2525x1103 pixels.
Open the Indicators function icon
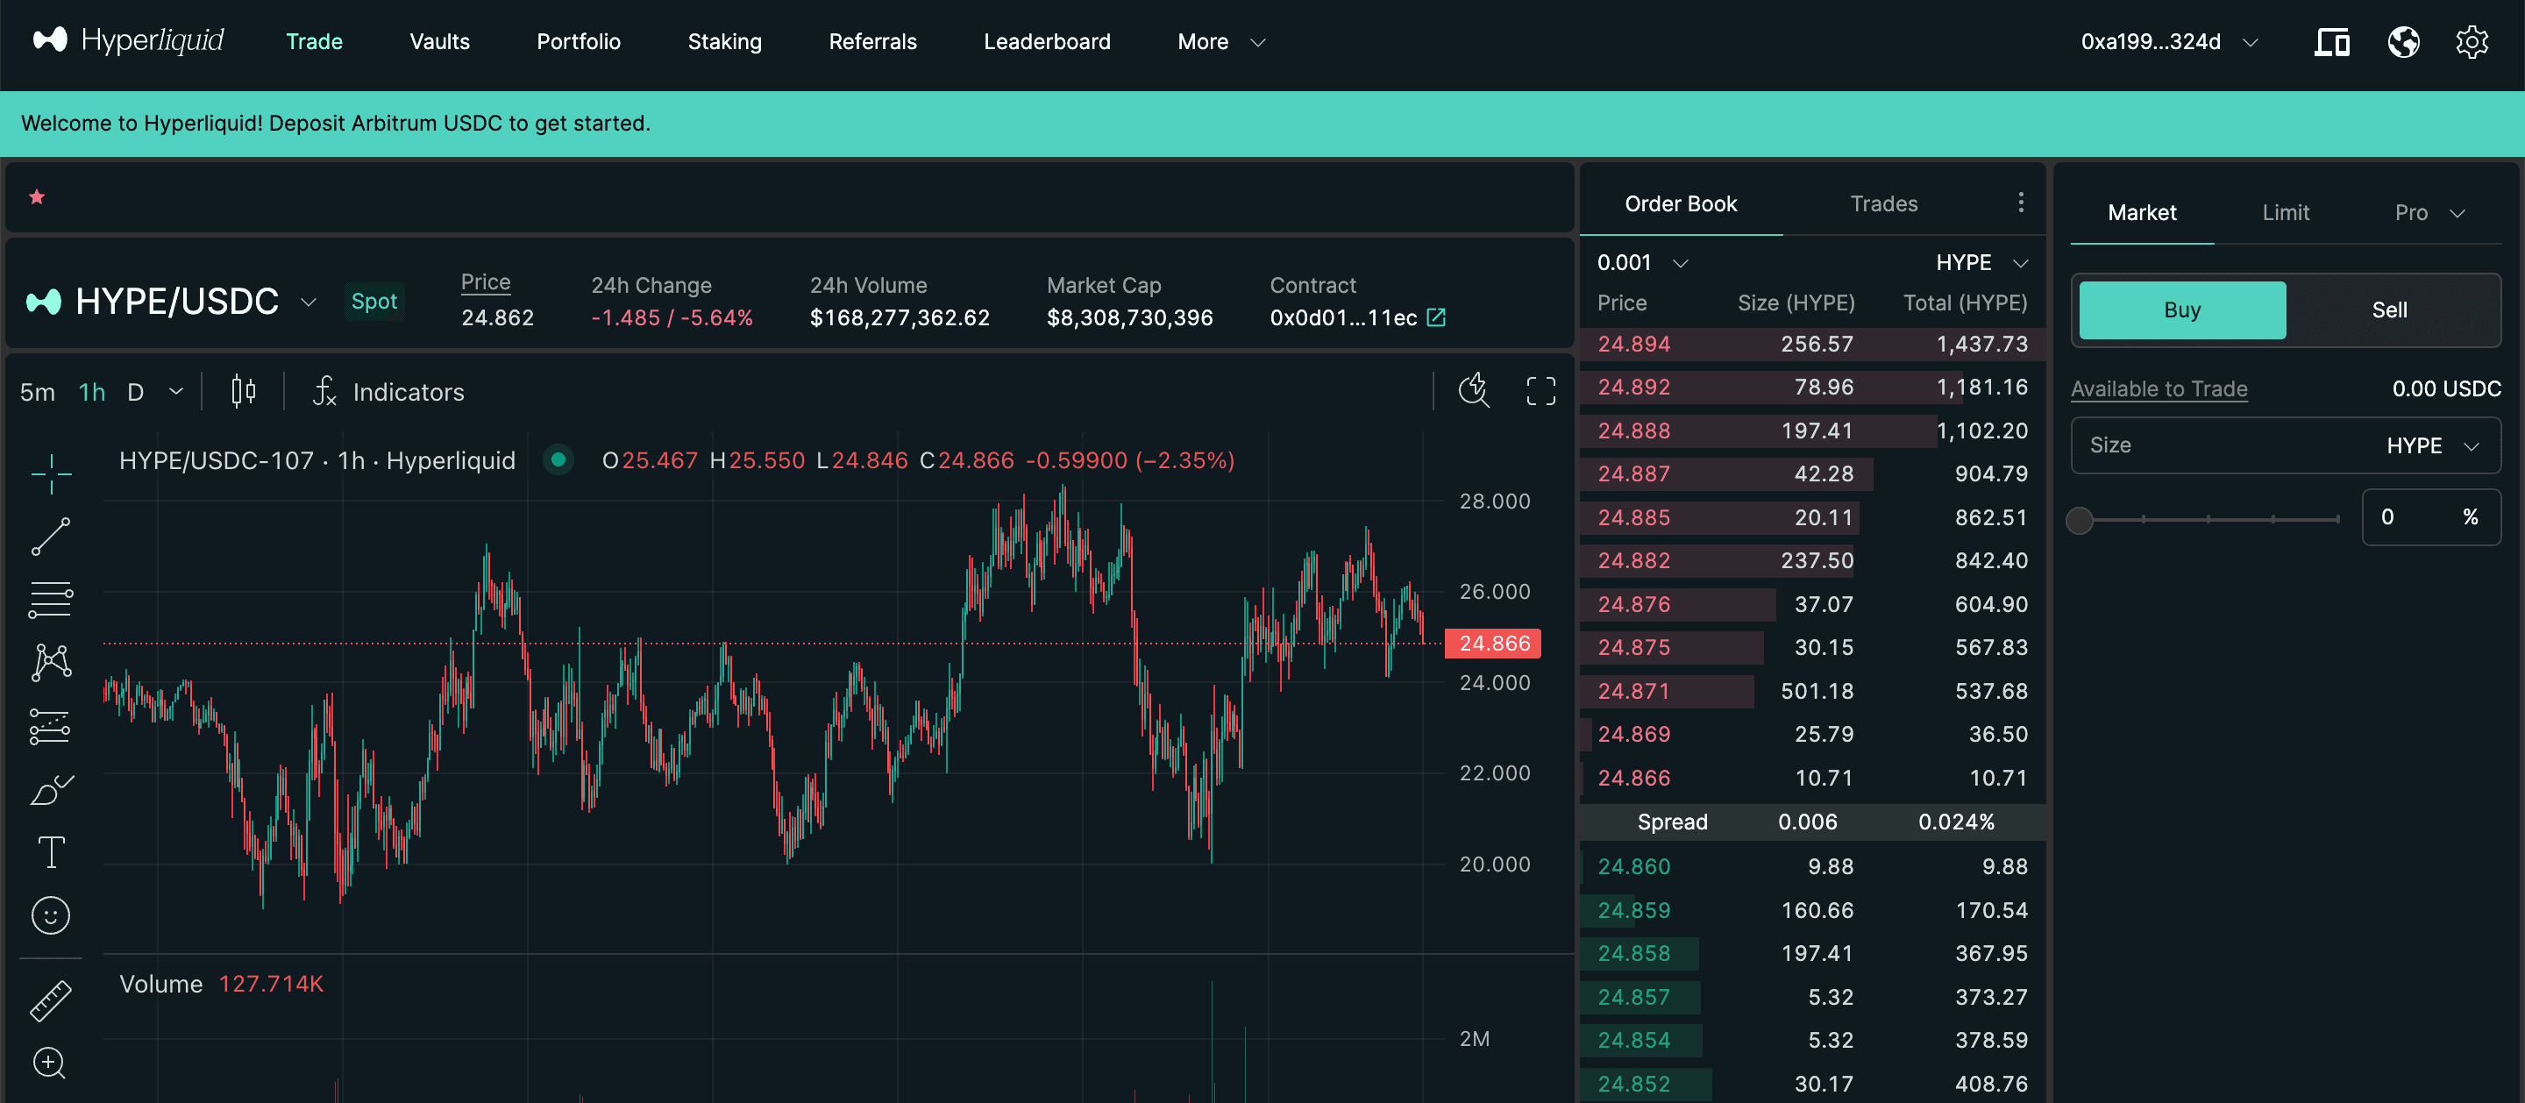click(324, 391)
